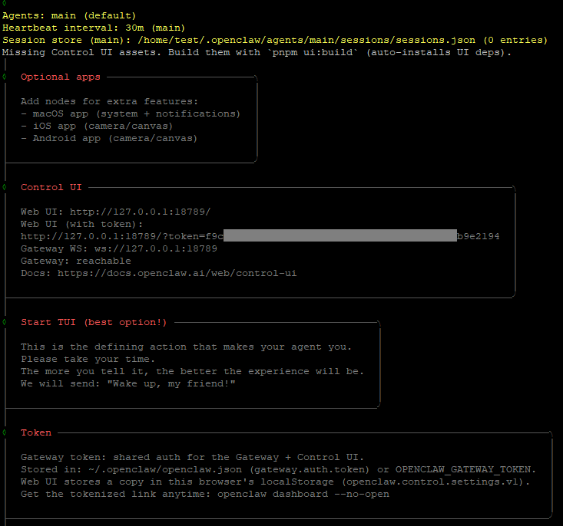Click the 'Missing Control UI assets' warning line
This screenshot has height=526, width=563.
257,52
